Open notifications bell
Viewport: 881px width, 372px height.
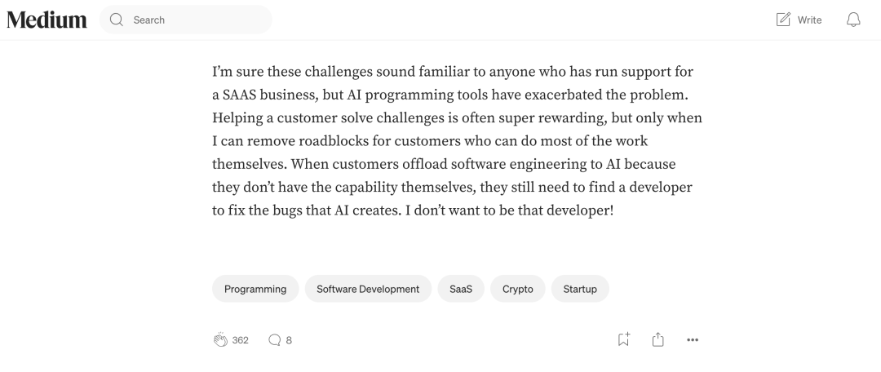point(853,20)
